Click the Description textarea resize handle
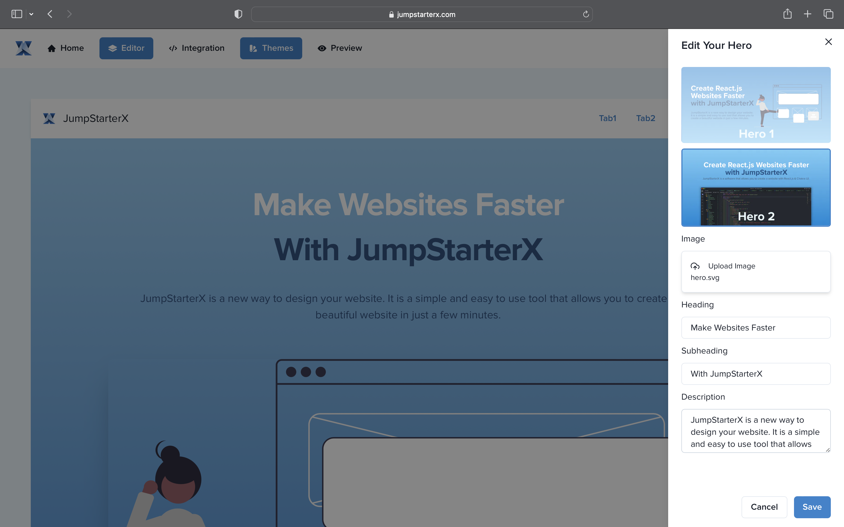Viewport: 844px width, 527px height. coord(828,450)
